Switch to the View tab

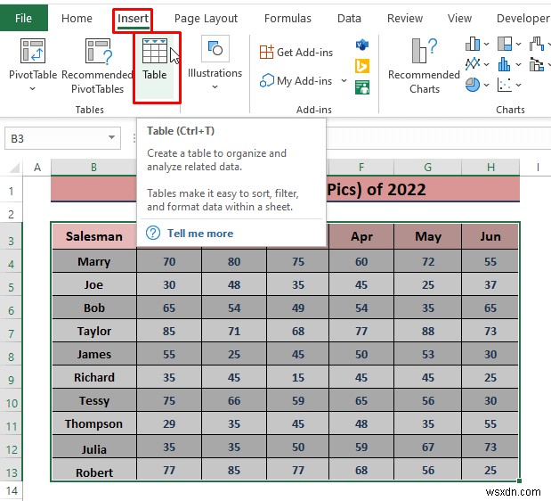point(459,19)
